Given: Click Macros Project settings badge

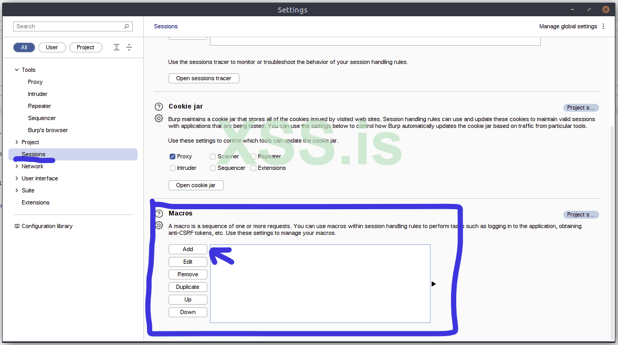Looking at the screenshot, I should point(581,215).
